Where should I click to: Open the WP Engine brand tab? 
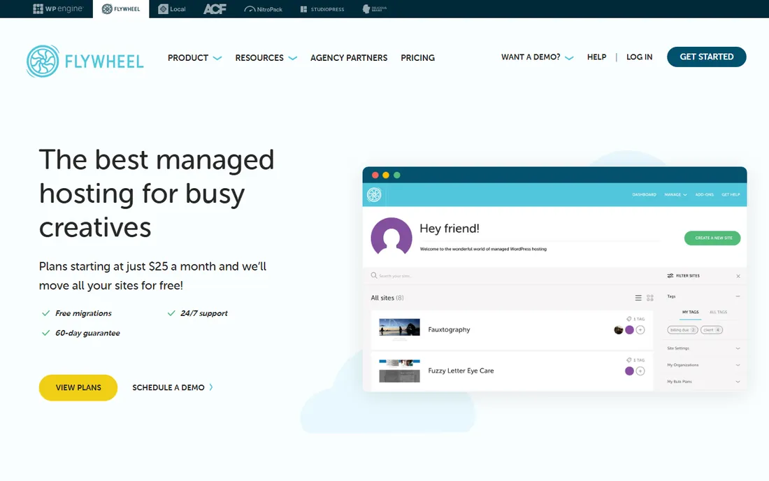point(58,9)
